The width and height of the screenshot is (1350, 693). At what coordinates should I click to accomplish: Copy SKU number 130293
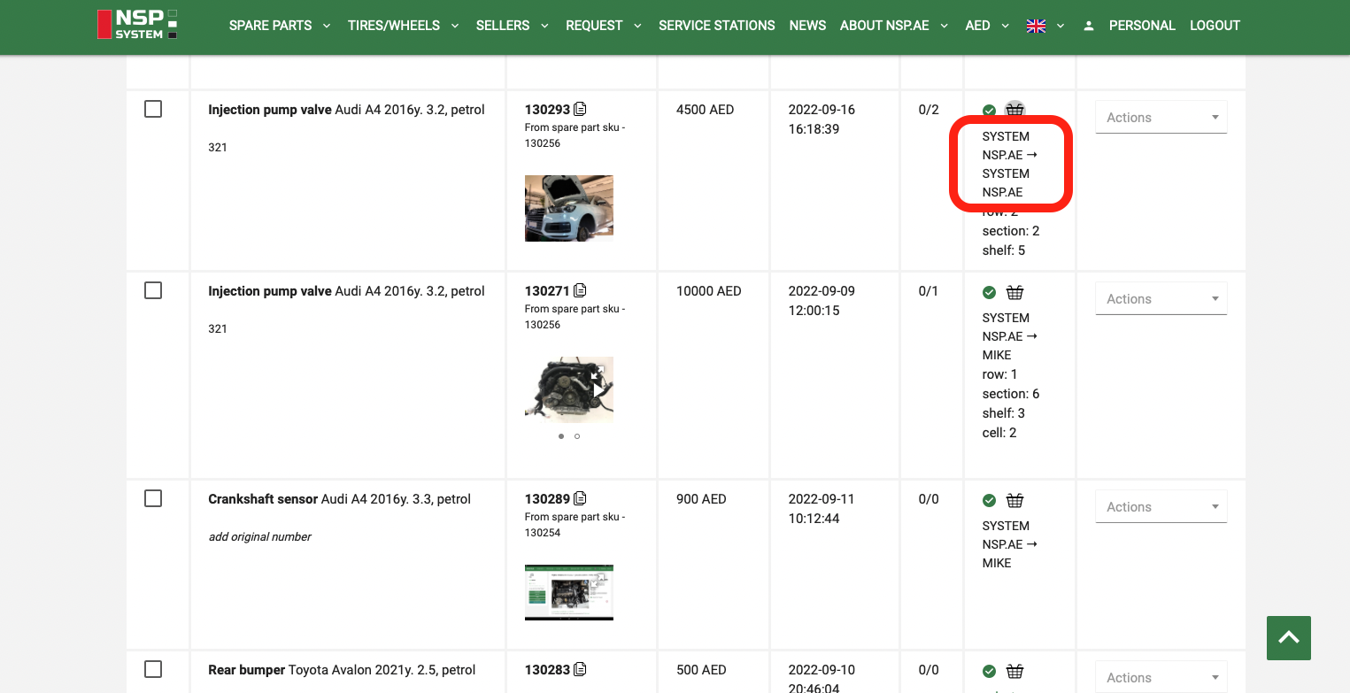coord(580,110)
